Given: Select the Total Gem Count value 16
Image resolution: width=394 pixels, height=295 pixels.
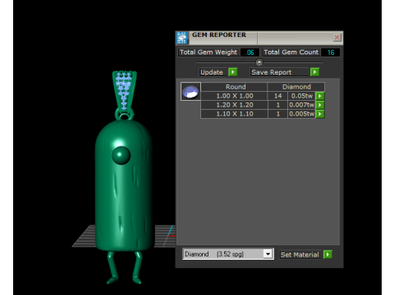Looking at the screenshot, I should pyautogui.click(x=331, y=52).
